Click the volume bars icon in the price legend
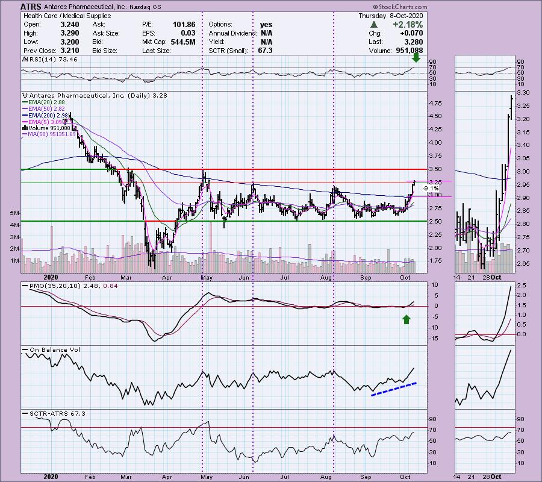The width and height of the screenshot is (542, 482). (25, 128)
